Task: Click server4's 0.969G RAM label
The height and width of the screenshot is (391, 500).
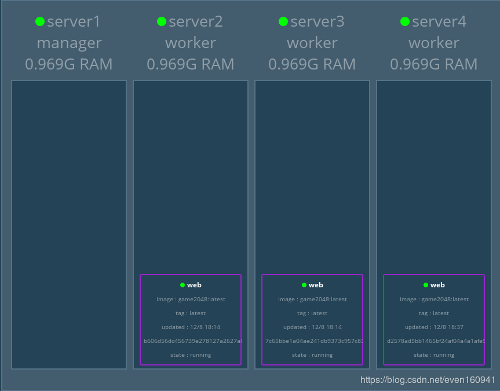Action: pos(434,64)
